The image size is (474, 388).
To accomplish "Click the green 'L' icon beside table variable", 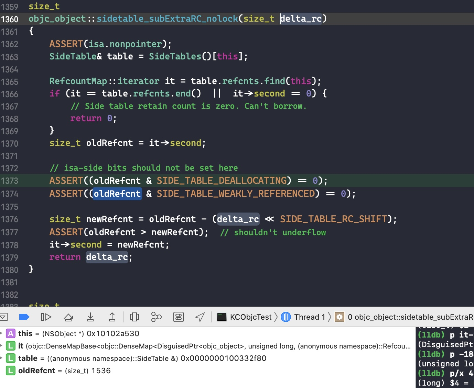I will pos(11,358).
